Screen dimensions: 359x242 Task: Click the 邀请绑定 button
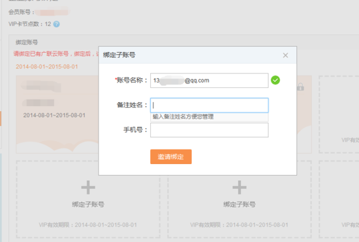(x=171, y=157)
